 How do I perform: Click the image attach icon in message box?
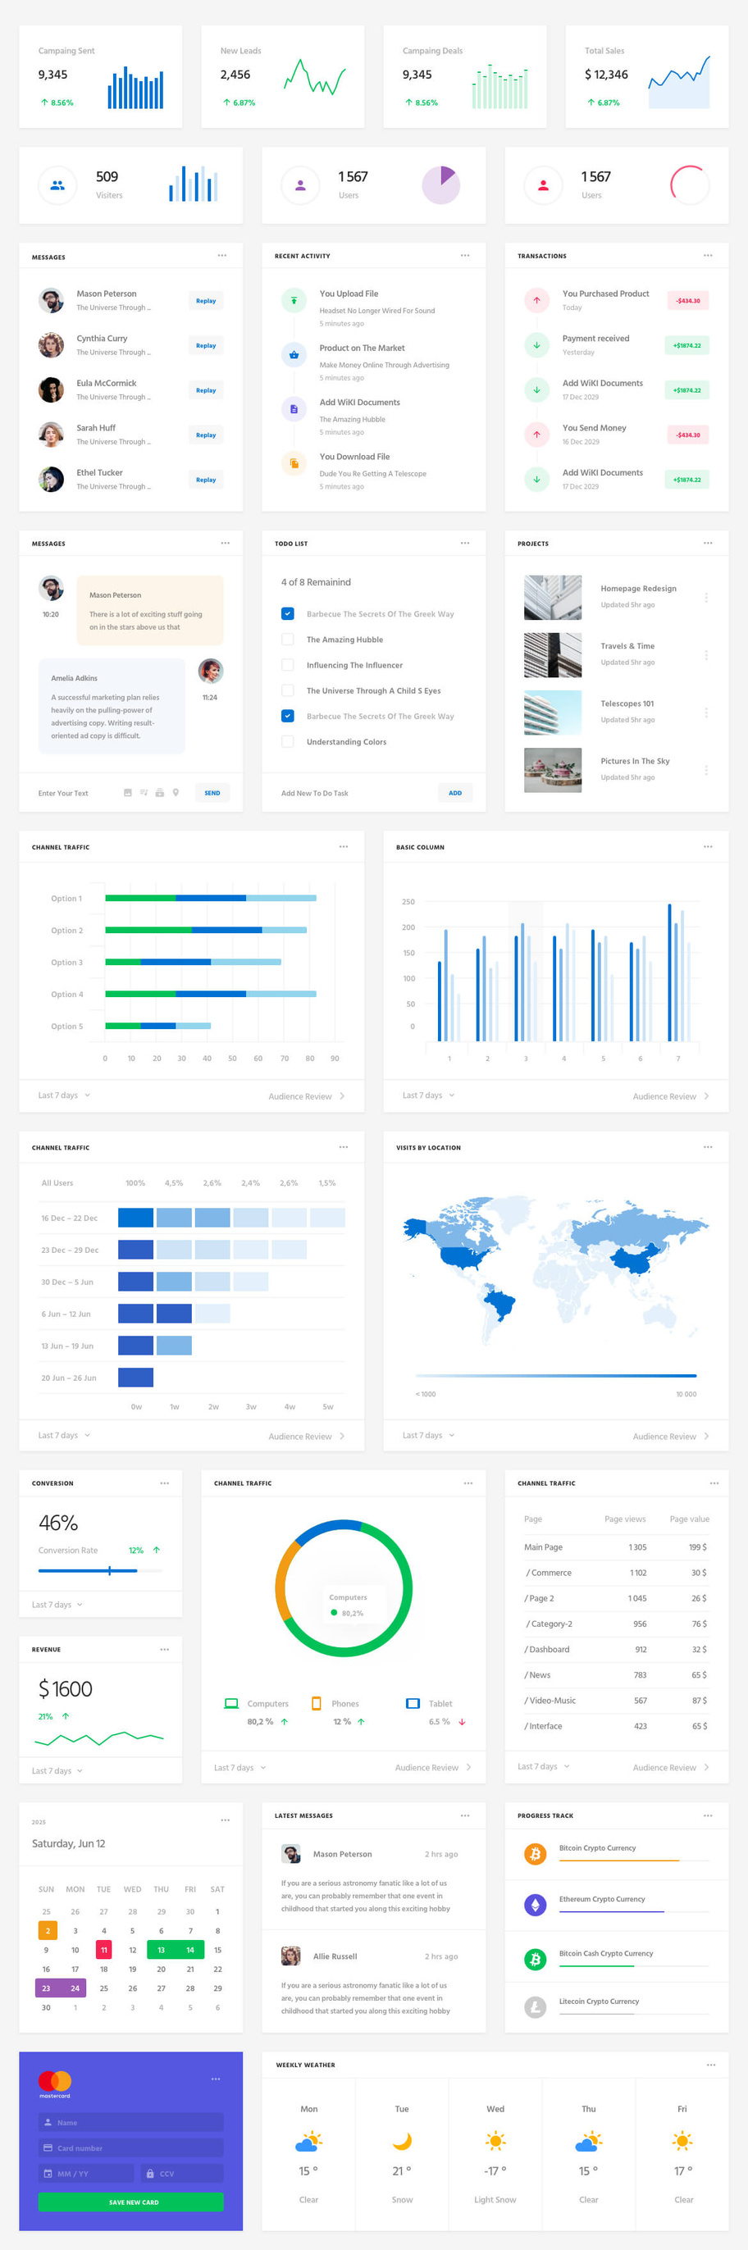[x=128, y=792]
